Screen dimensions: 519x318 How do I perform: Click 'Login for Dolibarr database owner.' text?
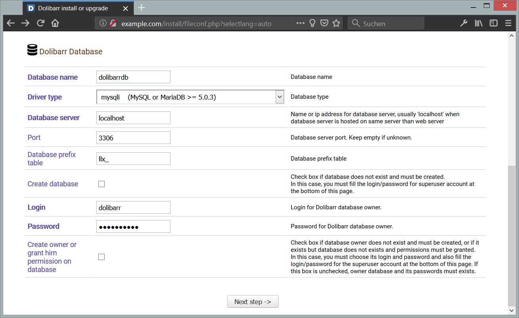click(x=336, y=207)
